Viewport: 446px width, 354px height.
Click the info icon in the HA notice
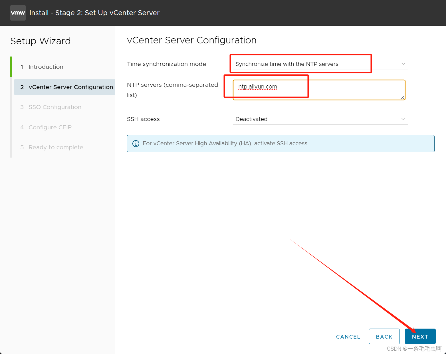tap(136, 144)
